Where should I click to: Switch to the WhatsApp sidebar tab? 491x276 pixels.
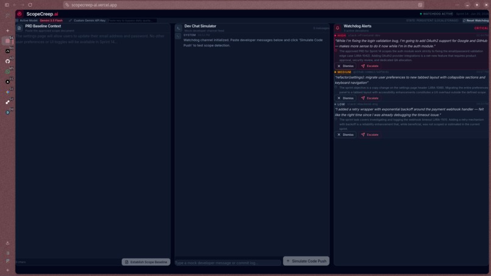pyautogui.click(x=7, y=72)
